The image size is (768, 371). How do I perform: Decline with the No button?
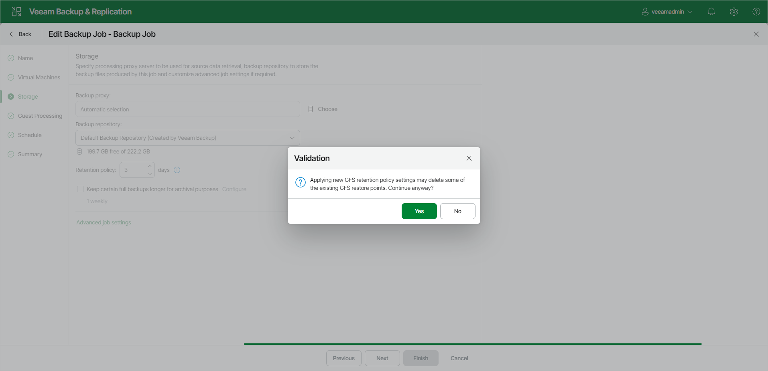(x=458, y=211)
